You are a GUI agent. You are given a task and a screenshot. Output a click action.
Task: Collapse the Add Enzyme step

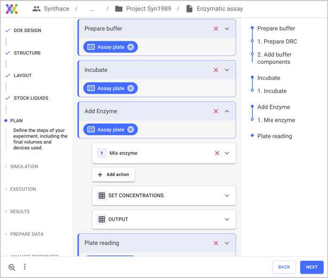[x=227, y=111]
